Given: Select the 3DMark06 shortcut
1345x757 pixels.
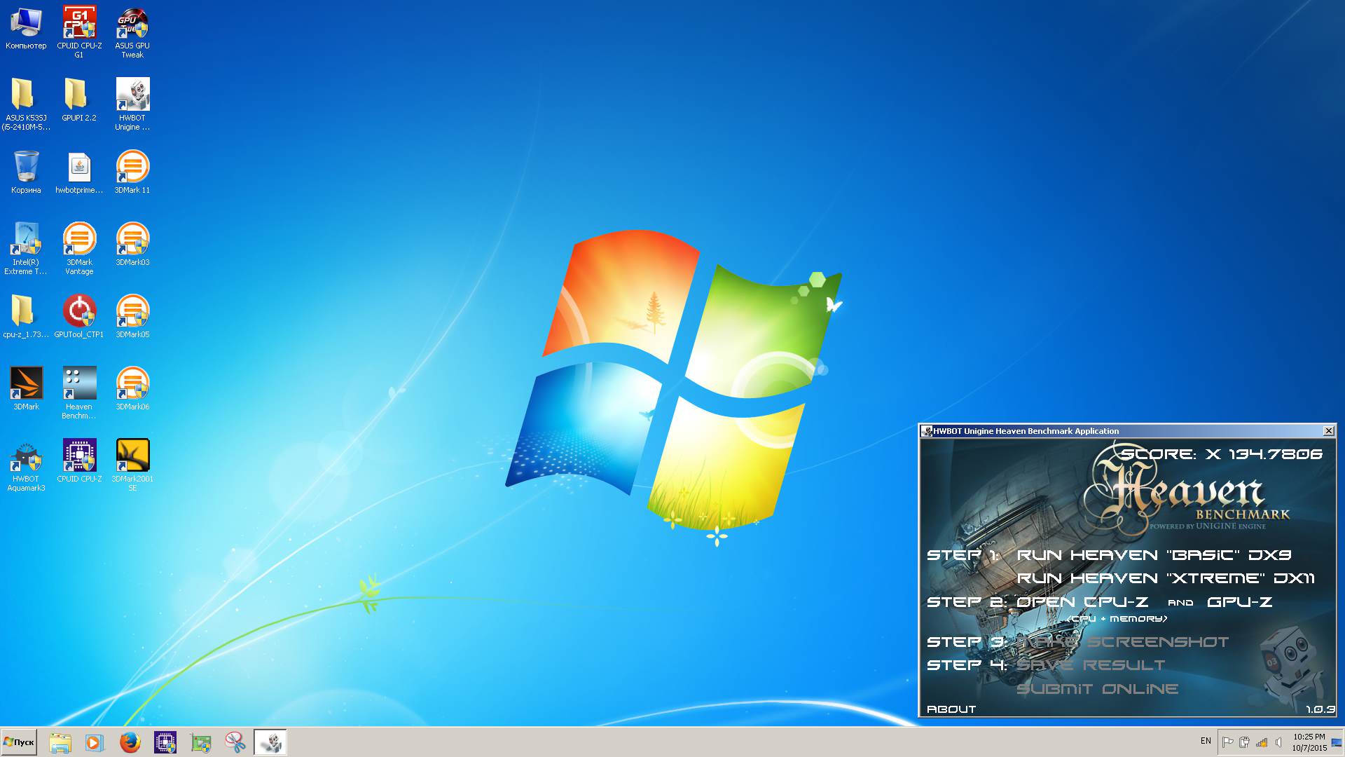Looking at the screenshot, I should click(x=132, y=388).
